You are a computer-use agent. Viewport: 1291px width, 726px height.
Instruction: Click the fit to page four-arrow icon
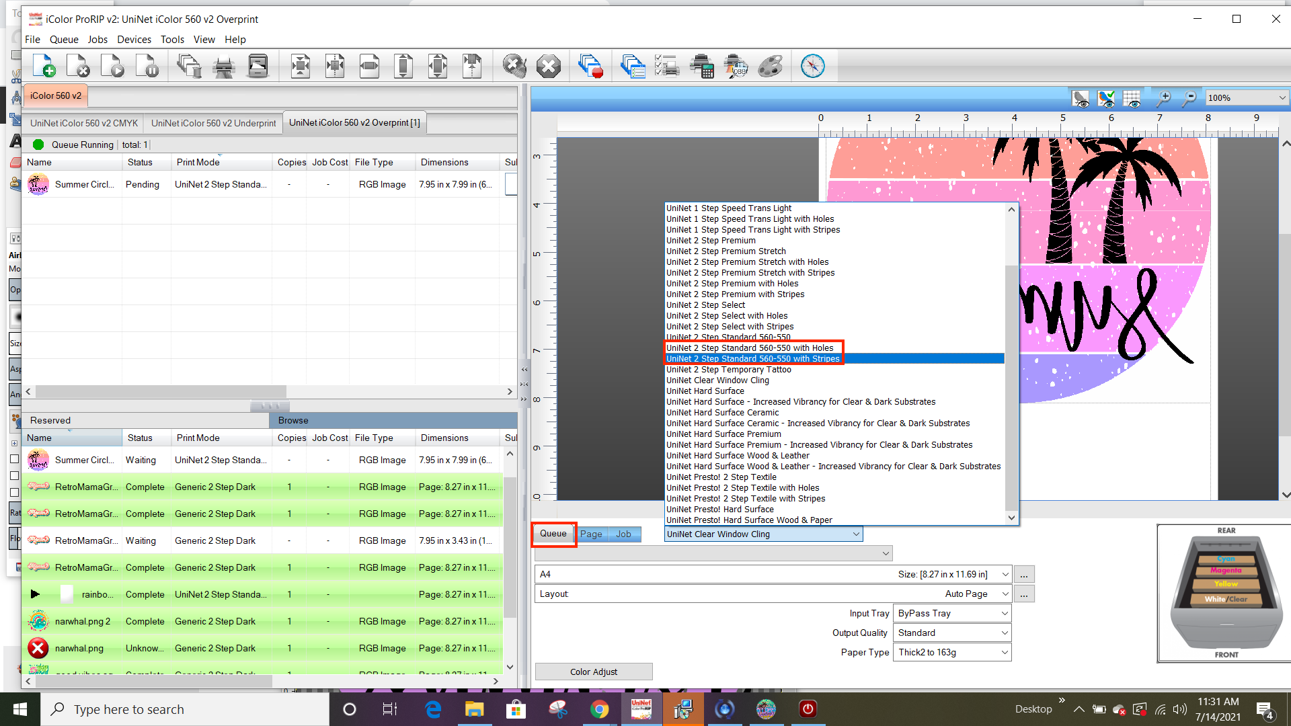pyautogui.click(x=437, y=66)
